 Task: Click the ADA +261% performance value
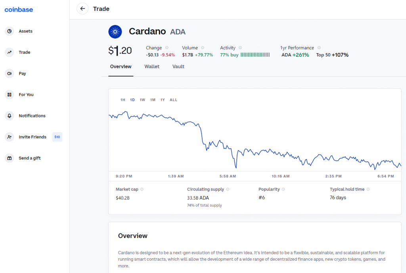(x=295, y=55)
